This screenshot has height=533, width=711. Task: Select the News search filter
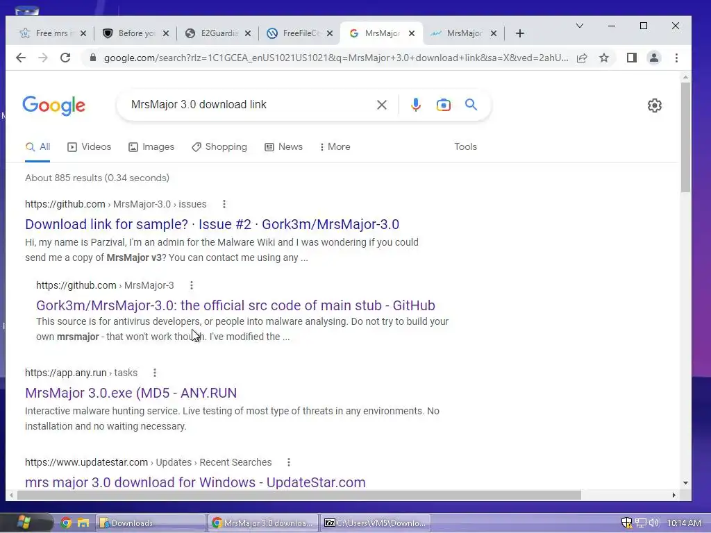(x=283, y=147)
